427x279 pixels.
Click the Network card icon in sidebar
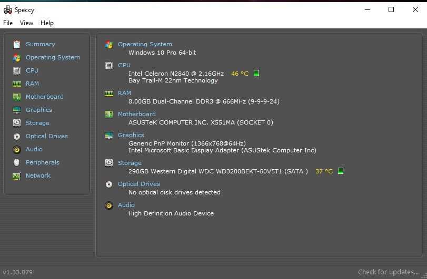pyautogui.click(x=17, y=176)
